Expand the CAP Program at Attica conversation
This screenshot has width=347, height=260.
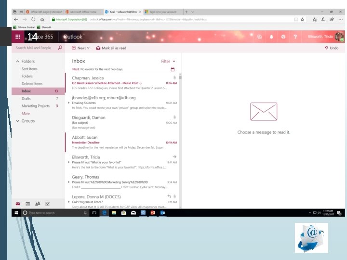tap(69, 202)
